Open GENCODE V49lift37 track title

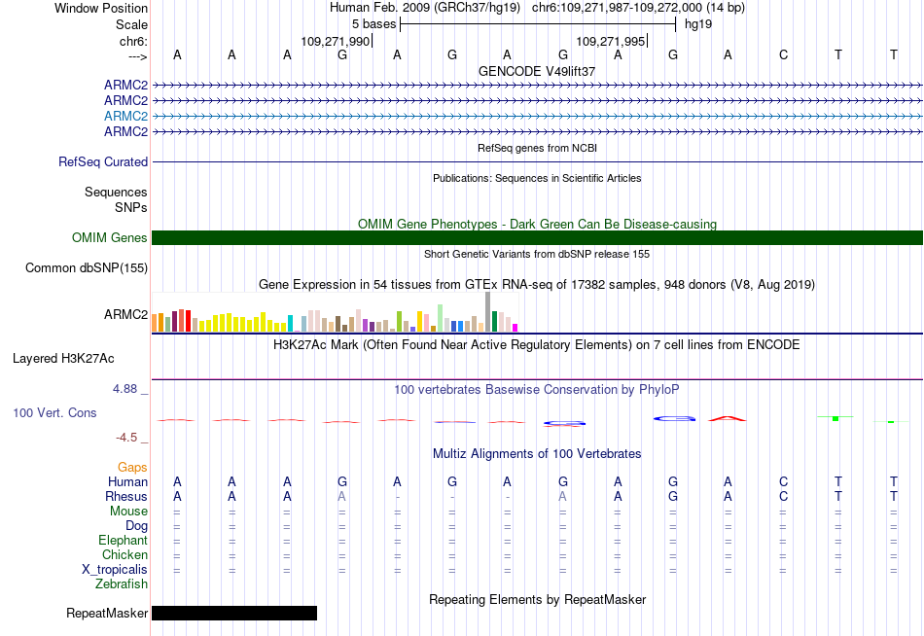coord(537,71)
